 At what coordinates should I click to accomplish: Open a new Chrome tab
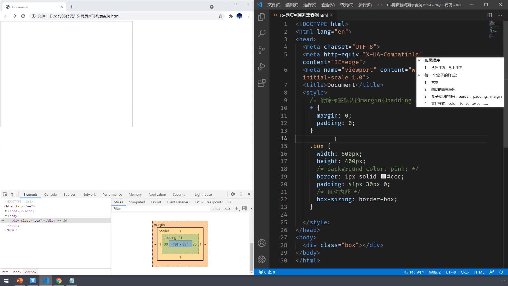(72, 7)
